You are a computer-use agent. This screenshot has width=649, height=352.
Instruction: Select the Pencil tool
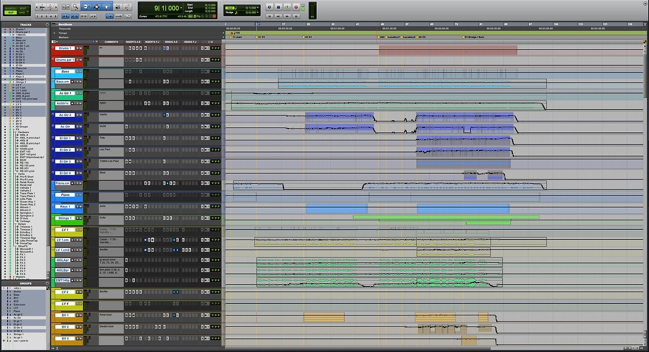tap(127, 7)
